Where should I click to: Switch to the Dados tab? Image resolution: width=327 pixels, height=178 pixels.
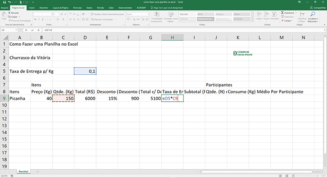89,8
